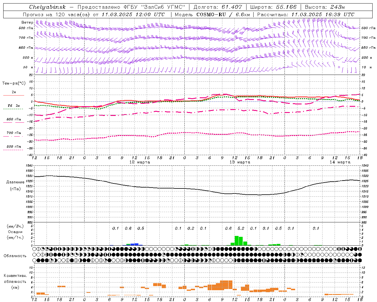The width and height of the screenshot is (377, 302).
Task: Click the '700 гПа' temperature legend entry
Action: pyautogui.click(x=14, y=133)
